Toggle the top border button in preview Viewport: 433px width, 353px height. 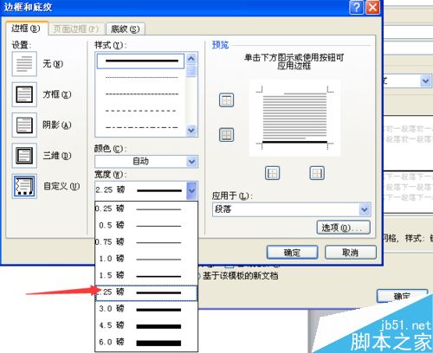[x=226, y=100]
